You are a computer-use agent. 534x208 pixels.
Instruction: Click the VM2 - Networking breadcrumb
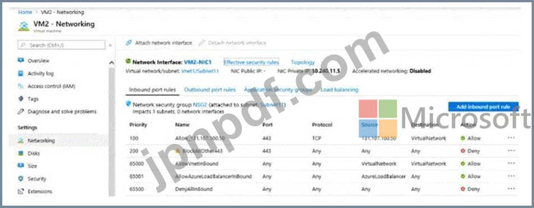point(62,12)
